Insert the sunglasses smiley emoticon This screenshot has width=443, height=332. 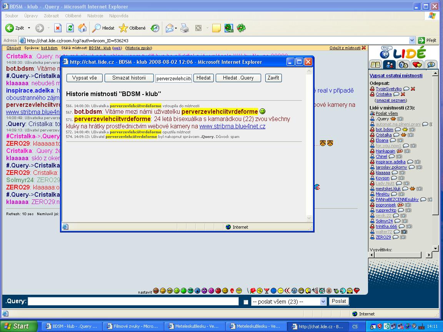tap(190, 290)
